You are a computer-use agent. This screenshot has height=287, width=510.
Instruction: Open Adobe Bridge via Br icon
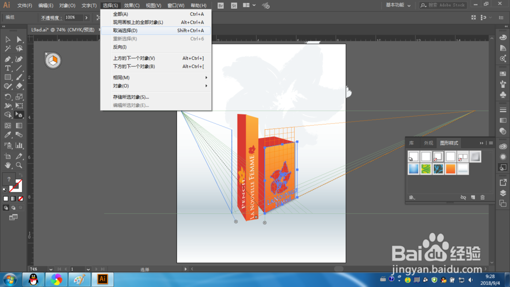point(220,6)
